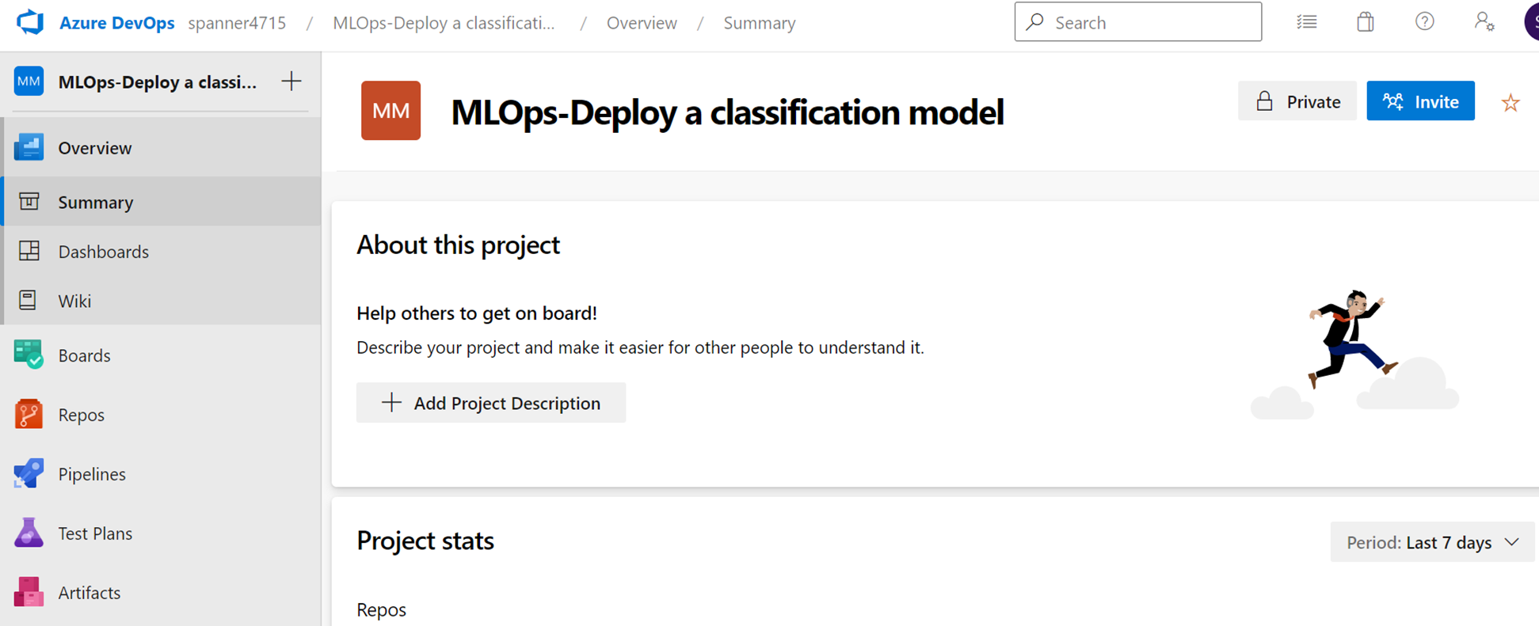Image resolution: width=1539 pixels, height=626 pixels.
Task: Click the Private visibility button
Action: [x=1297, y=101]
